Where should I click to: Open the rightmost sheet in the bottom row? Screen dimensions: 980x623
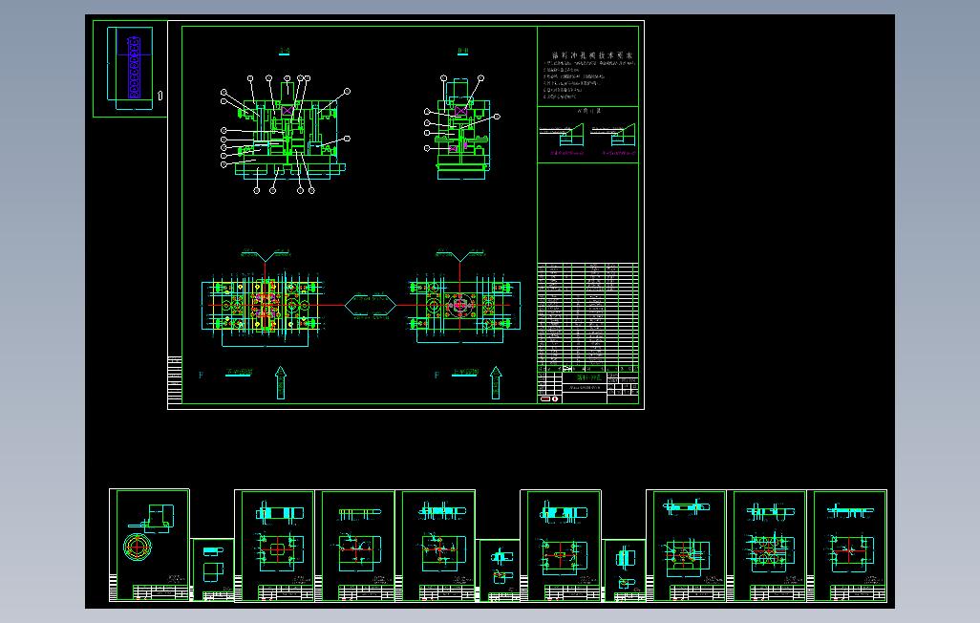[847, 546]
